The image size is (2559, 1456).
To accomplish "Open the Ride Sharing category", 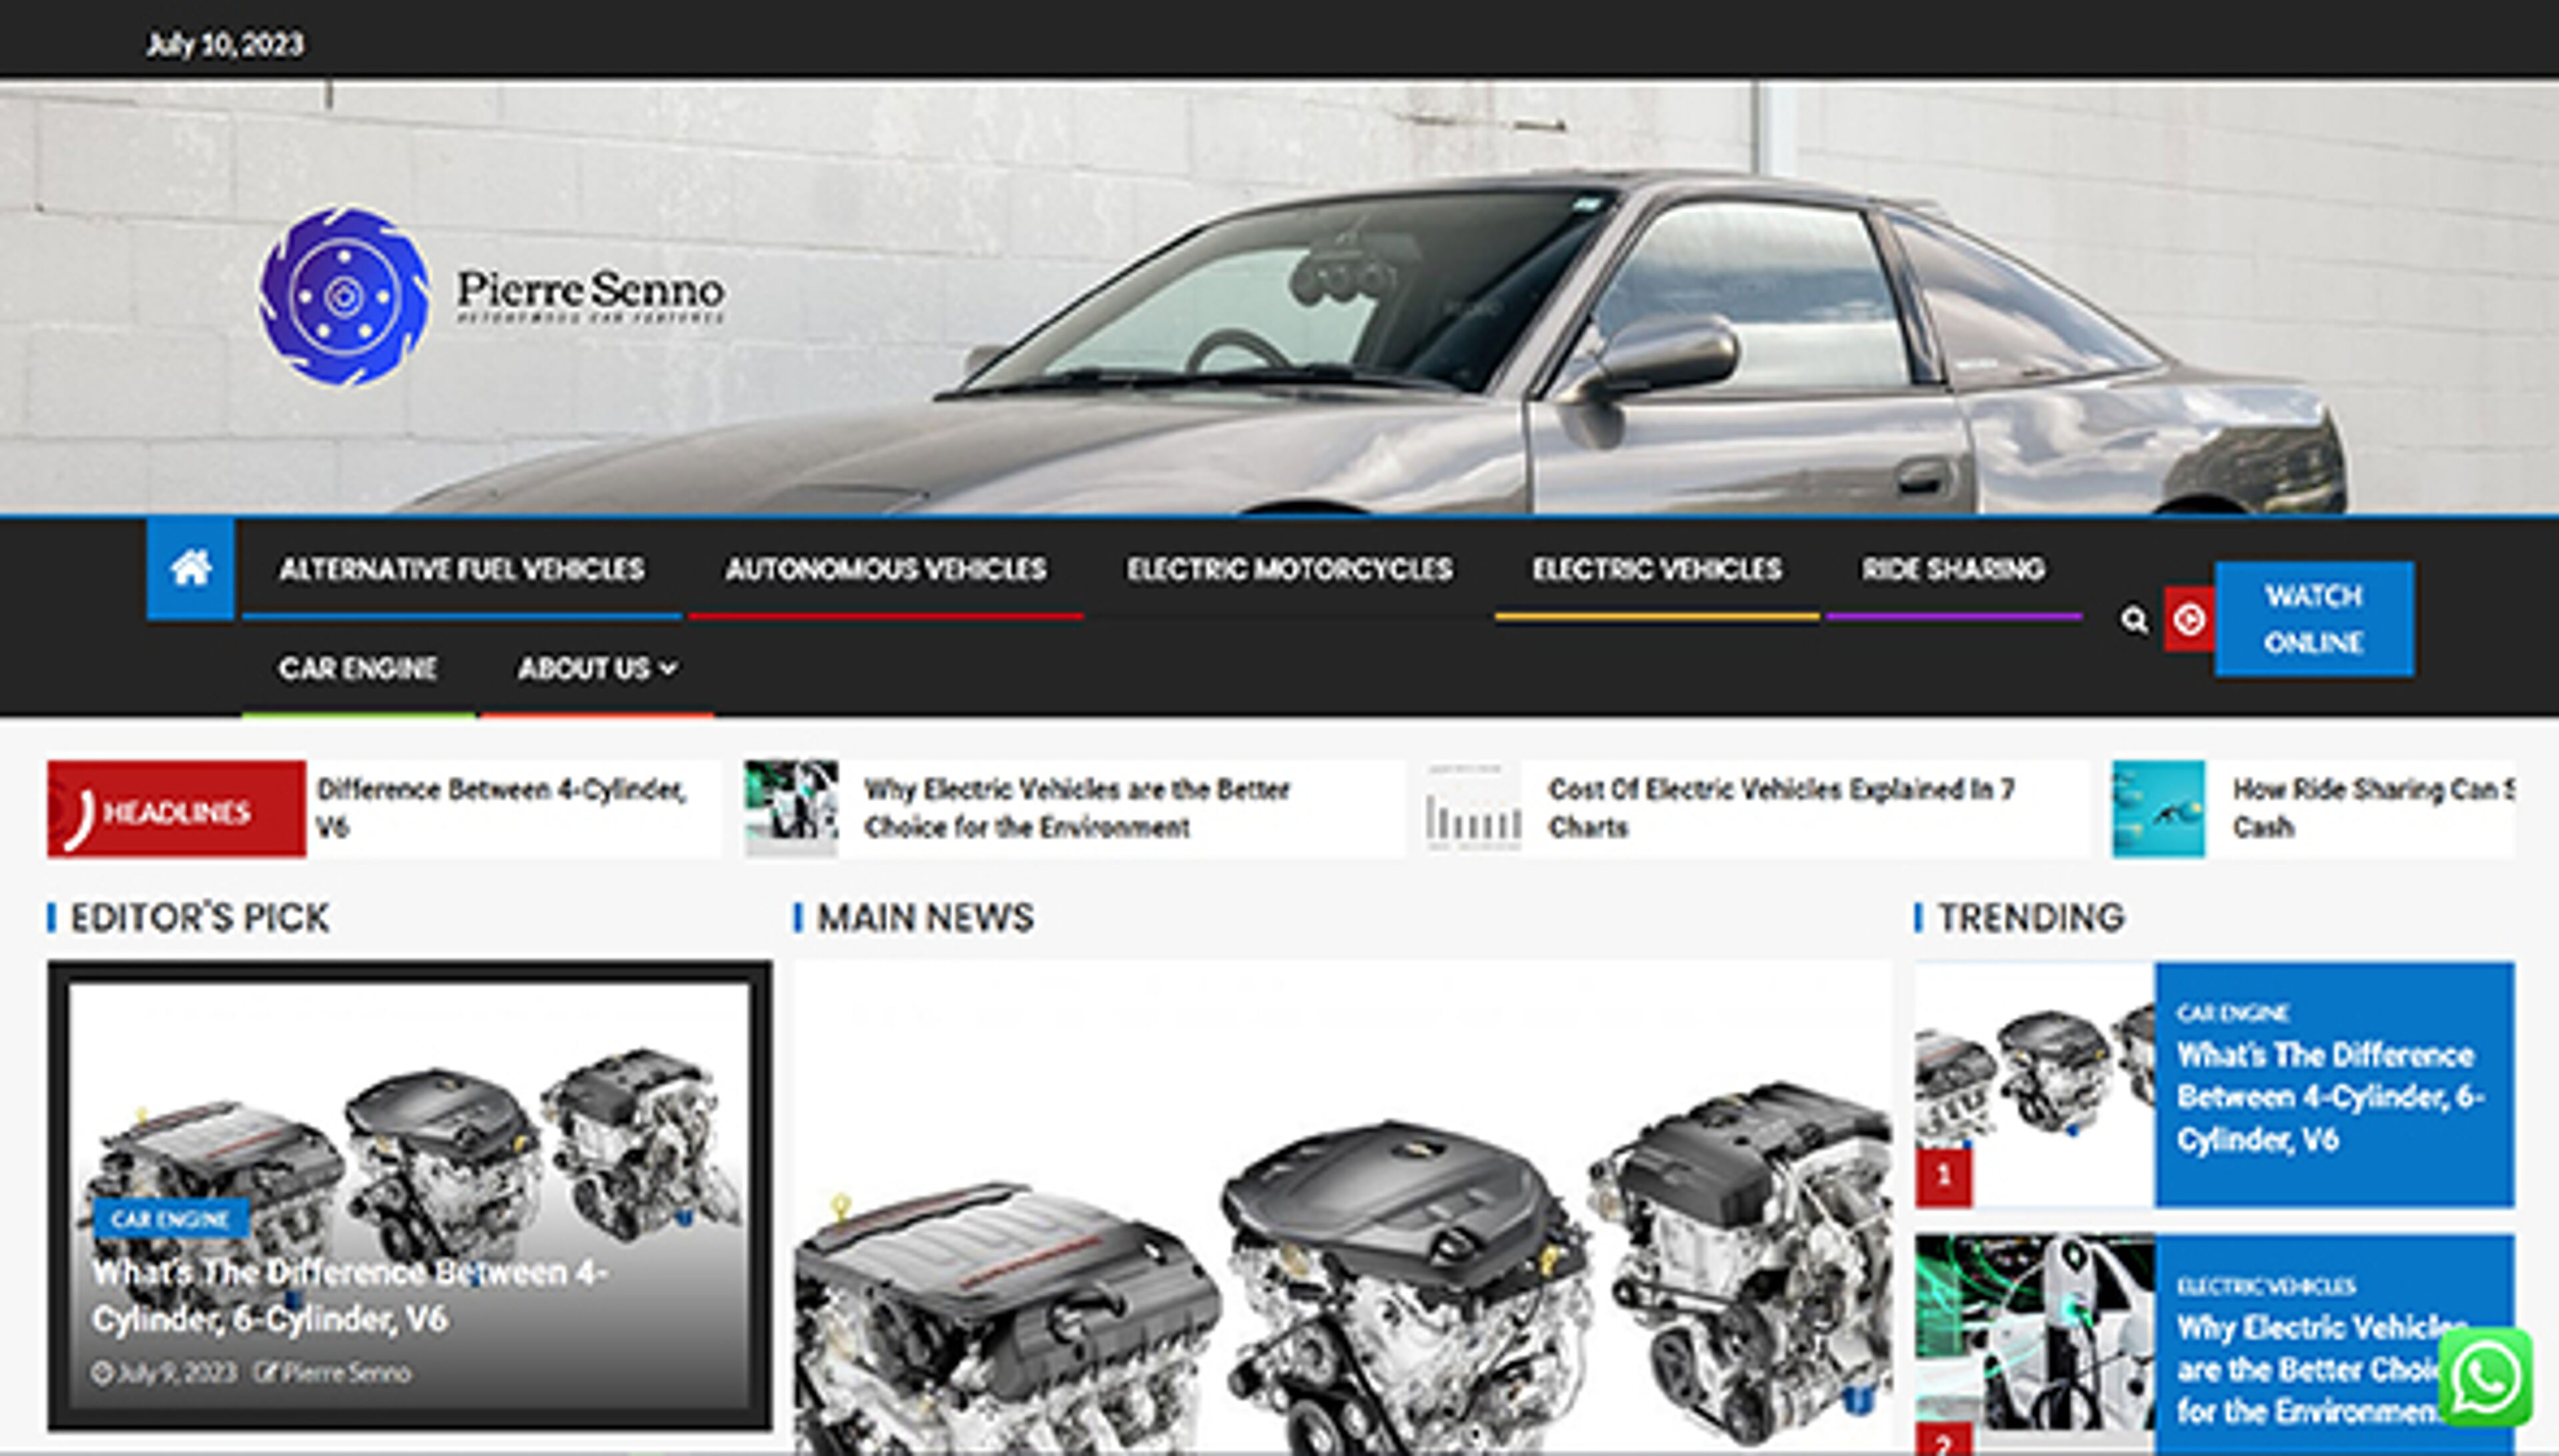I will pos(1953,569).
